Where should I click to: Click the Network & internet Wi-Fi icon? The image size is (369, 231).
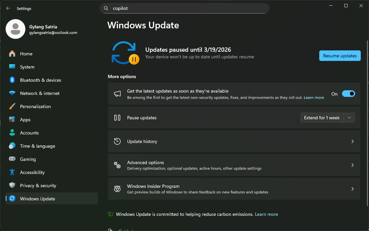click(12, 93)
